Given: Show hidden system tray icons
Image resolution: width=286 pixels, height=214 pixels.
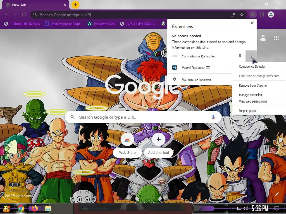Looking at the screenshot, I should [x=232, y=209].
